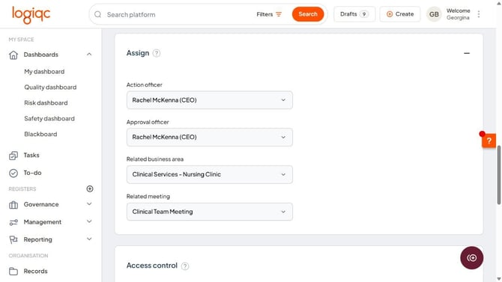The image size is (502, 282).
Task: Open the To-do checkmark icon
Action: coord(13,173)
